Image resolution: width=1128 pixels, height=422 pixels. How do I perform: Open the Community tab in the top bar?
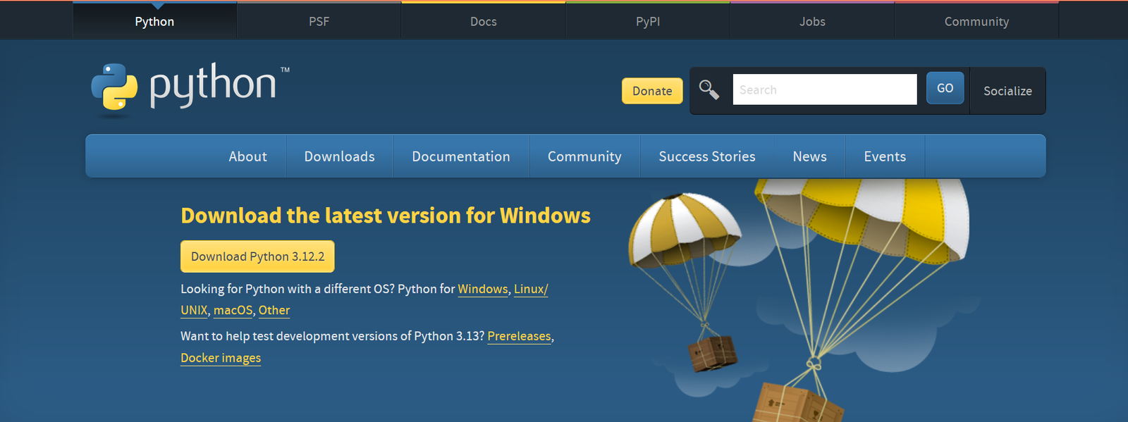(x=976, y=21)
